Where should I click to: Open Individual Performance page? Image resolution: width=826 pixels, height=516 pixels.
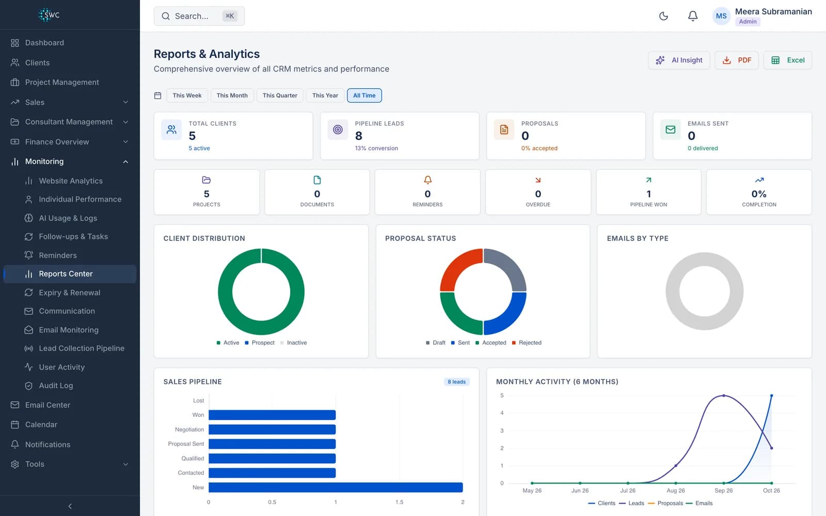pyautogui.click(x=70, y=199)
